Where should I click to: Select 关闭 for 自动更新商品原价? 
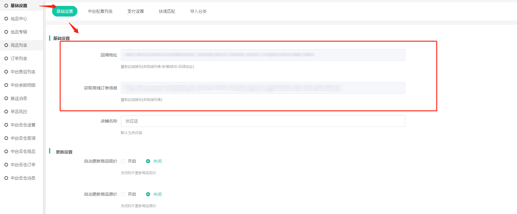coord(148,194)
